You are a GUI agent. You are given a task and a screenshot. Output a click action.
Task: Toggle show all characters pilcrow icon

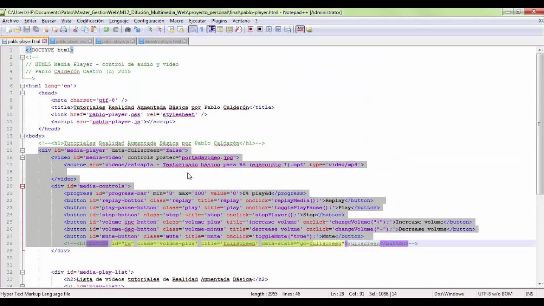202,29
